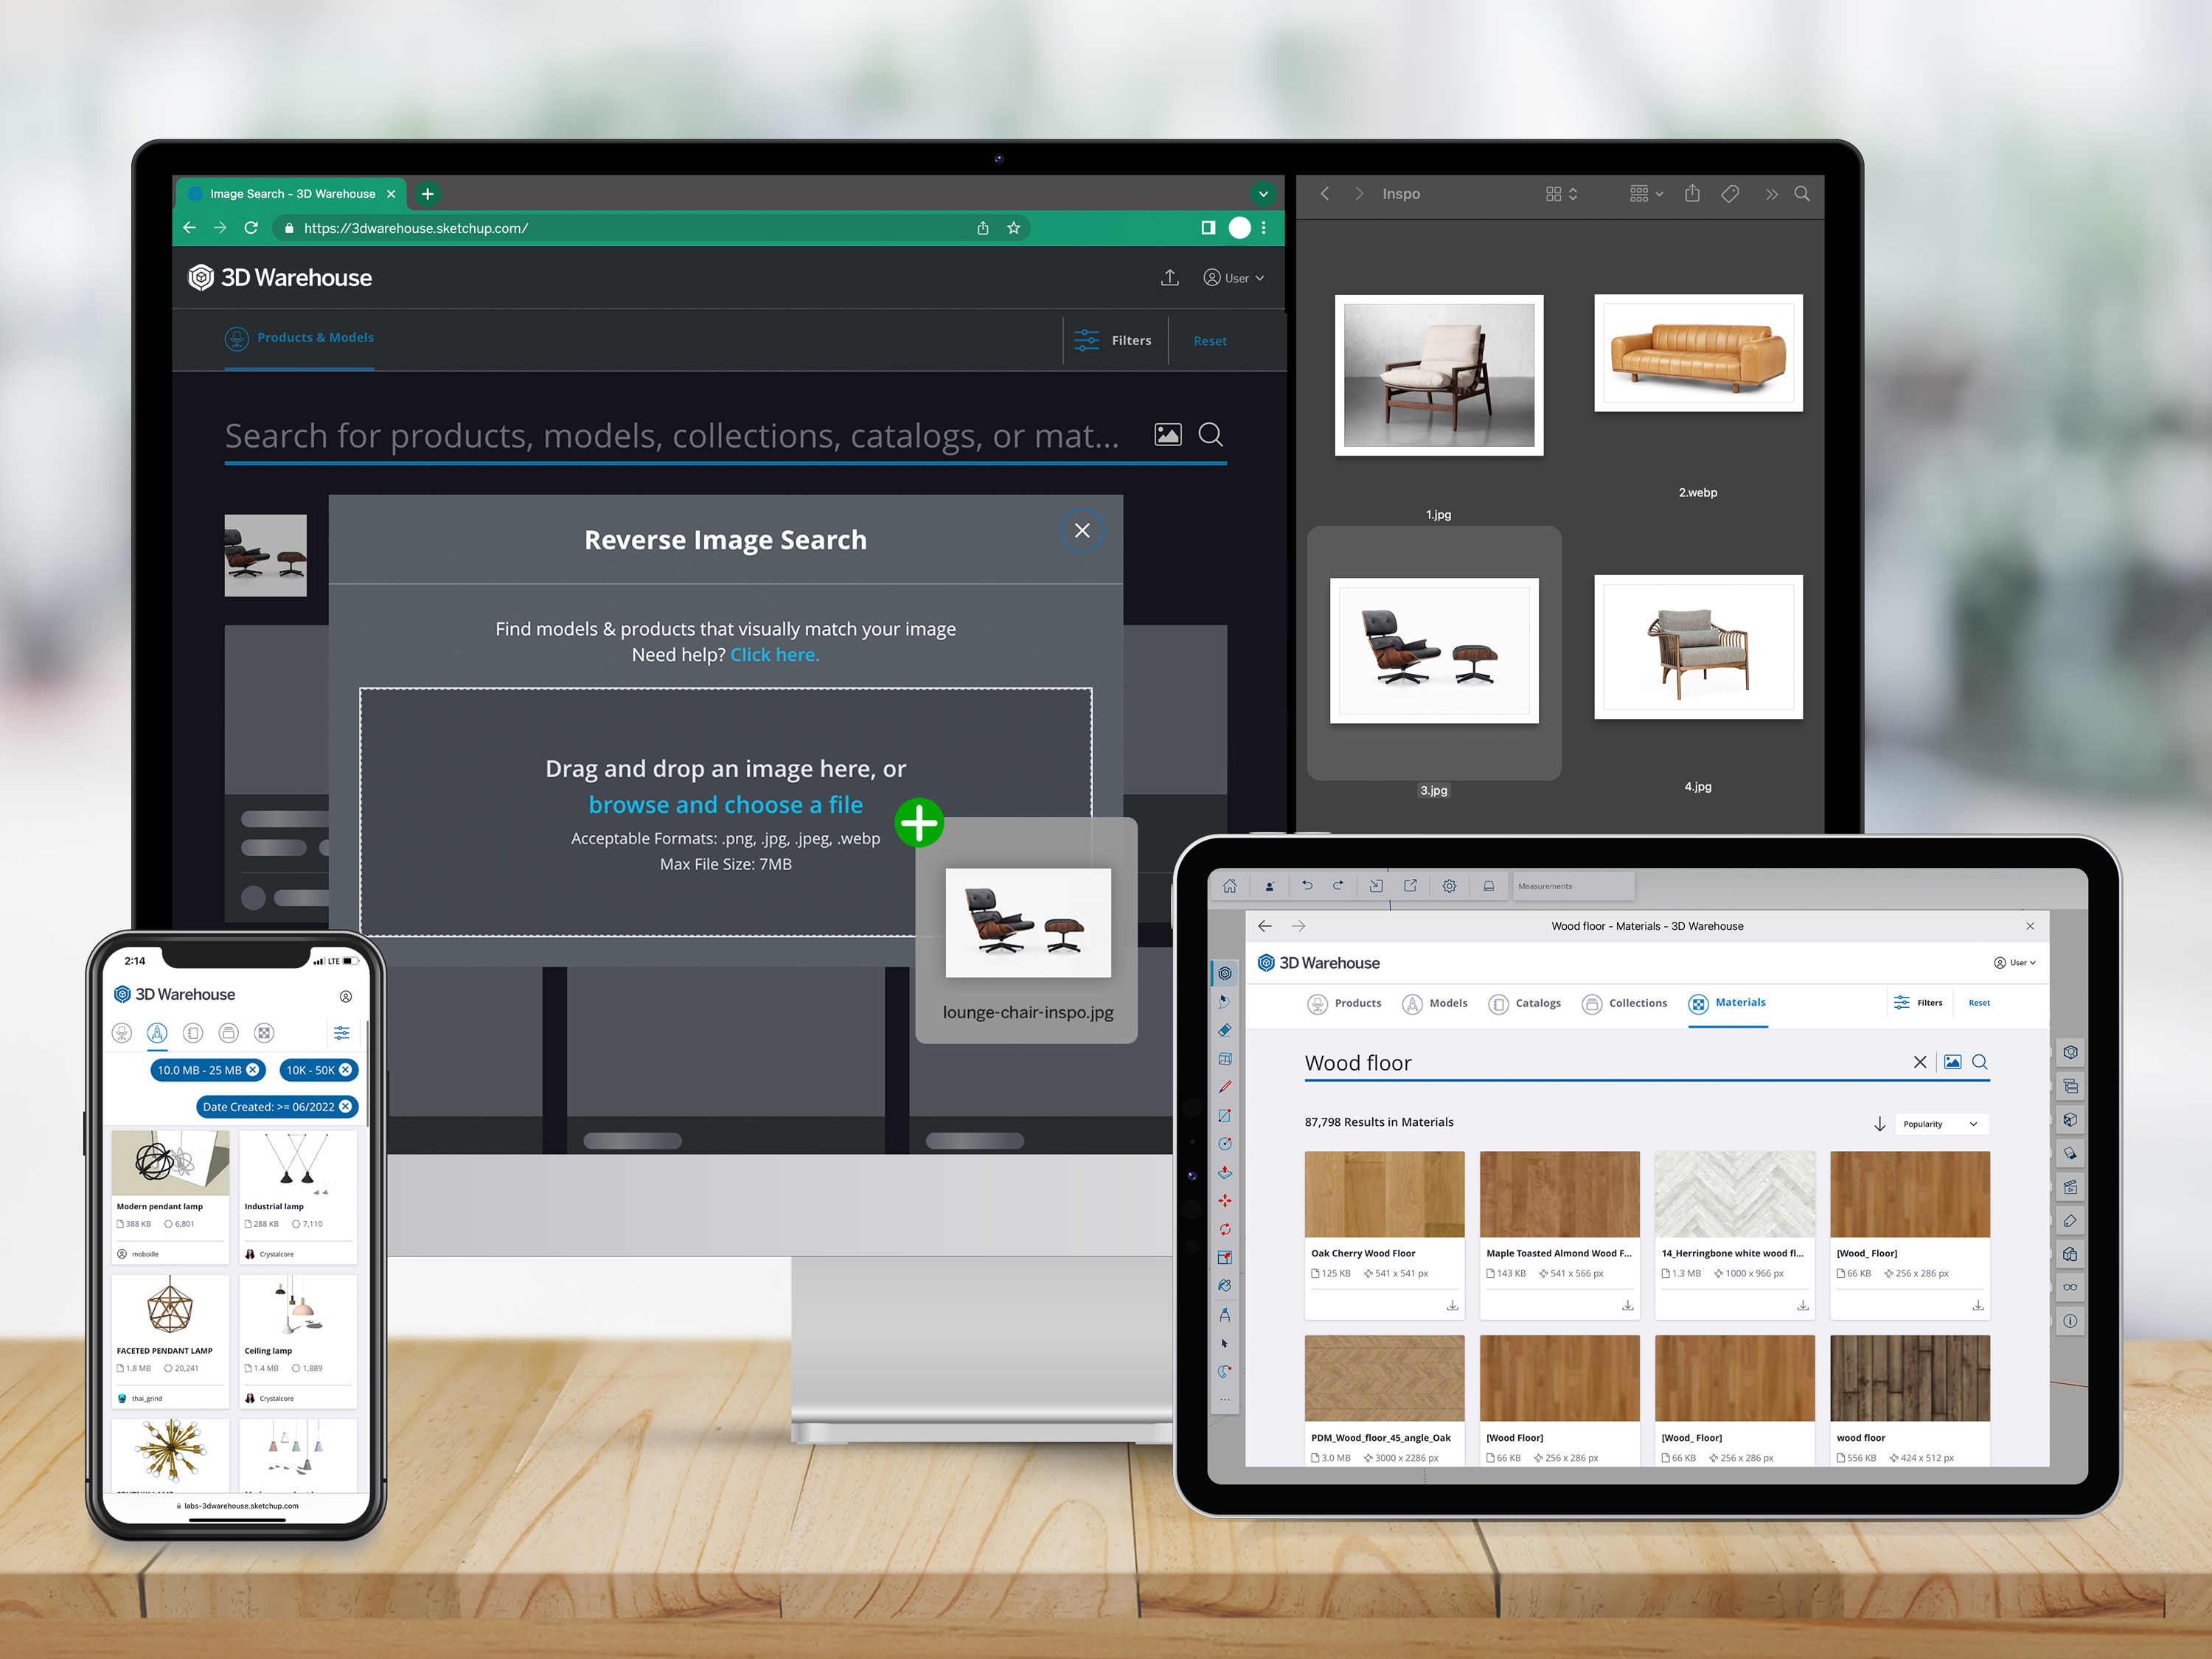Expand the User menu on desktop browser
The image size is (2212, 1659).
[1230, 277]
